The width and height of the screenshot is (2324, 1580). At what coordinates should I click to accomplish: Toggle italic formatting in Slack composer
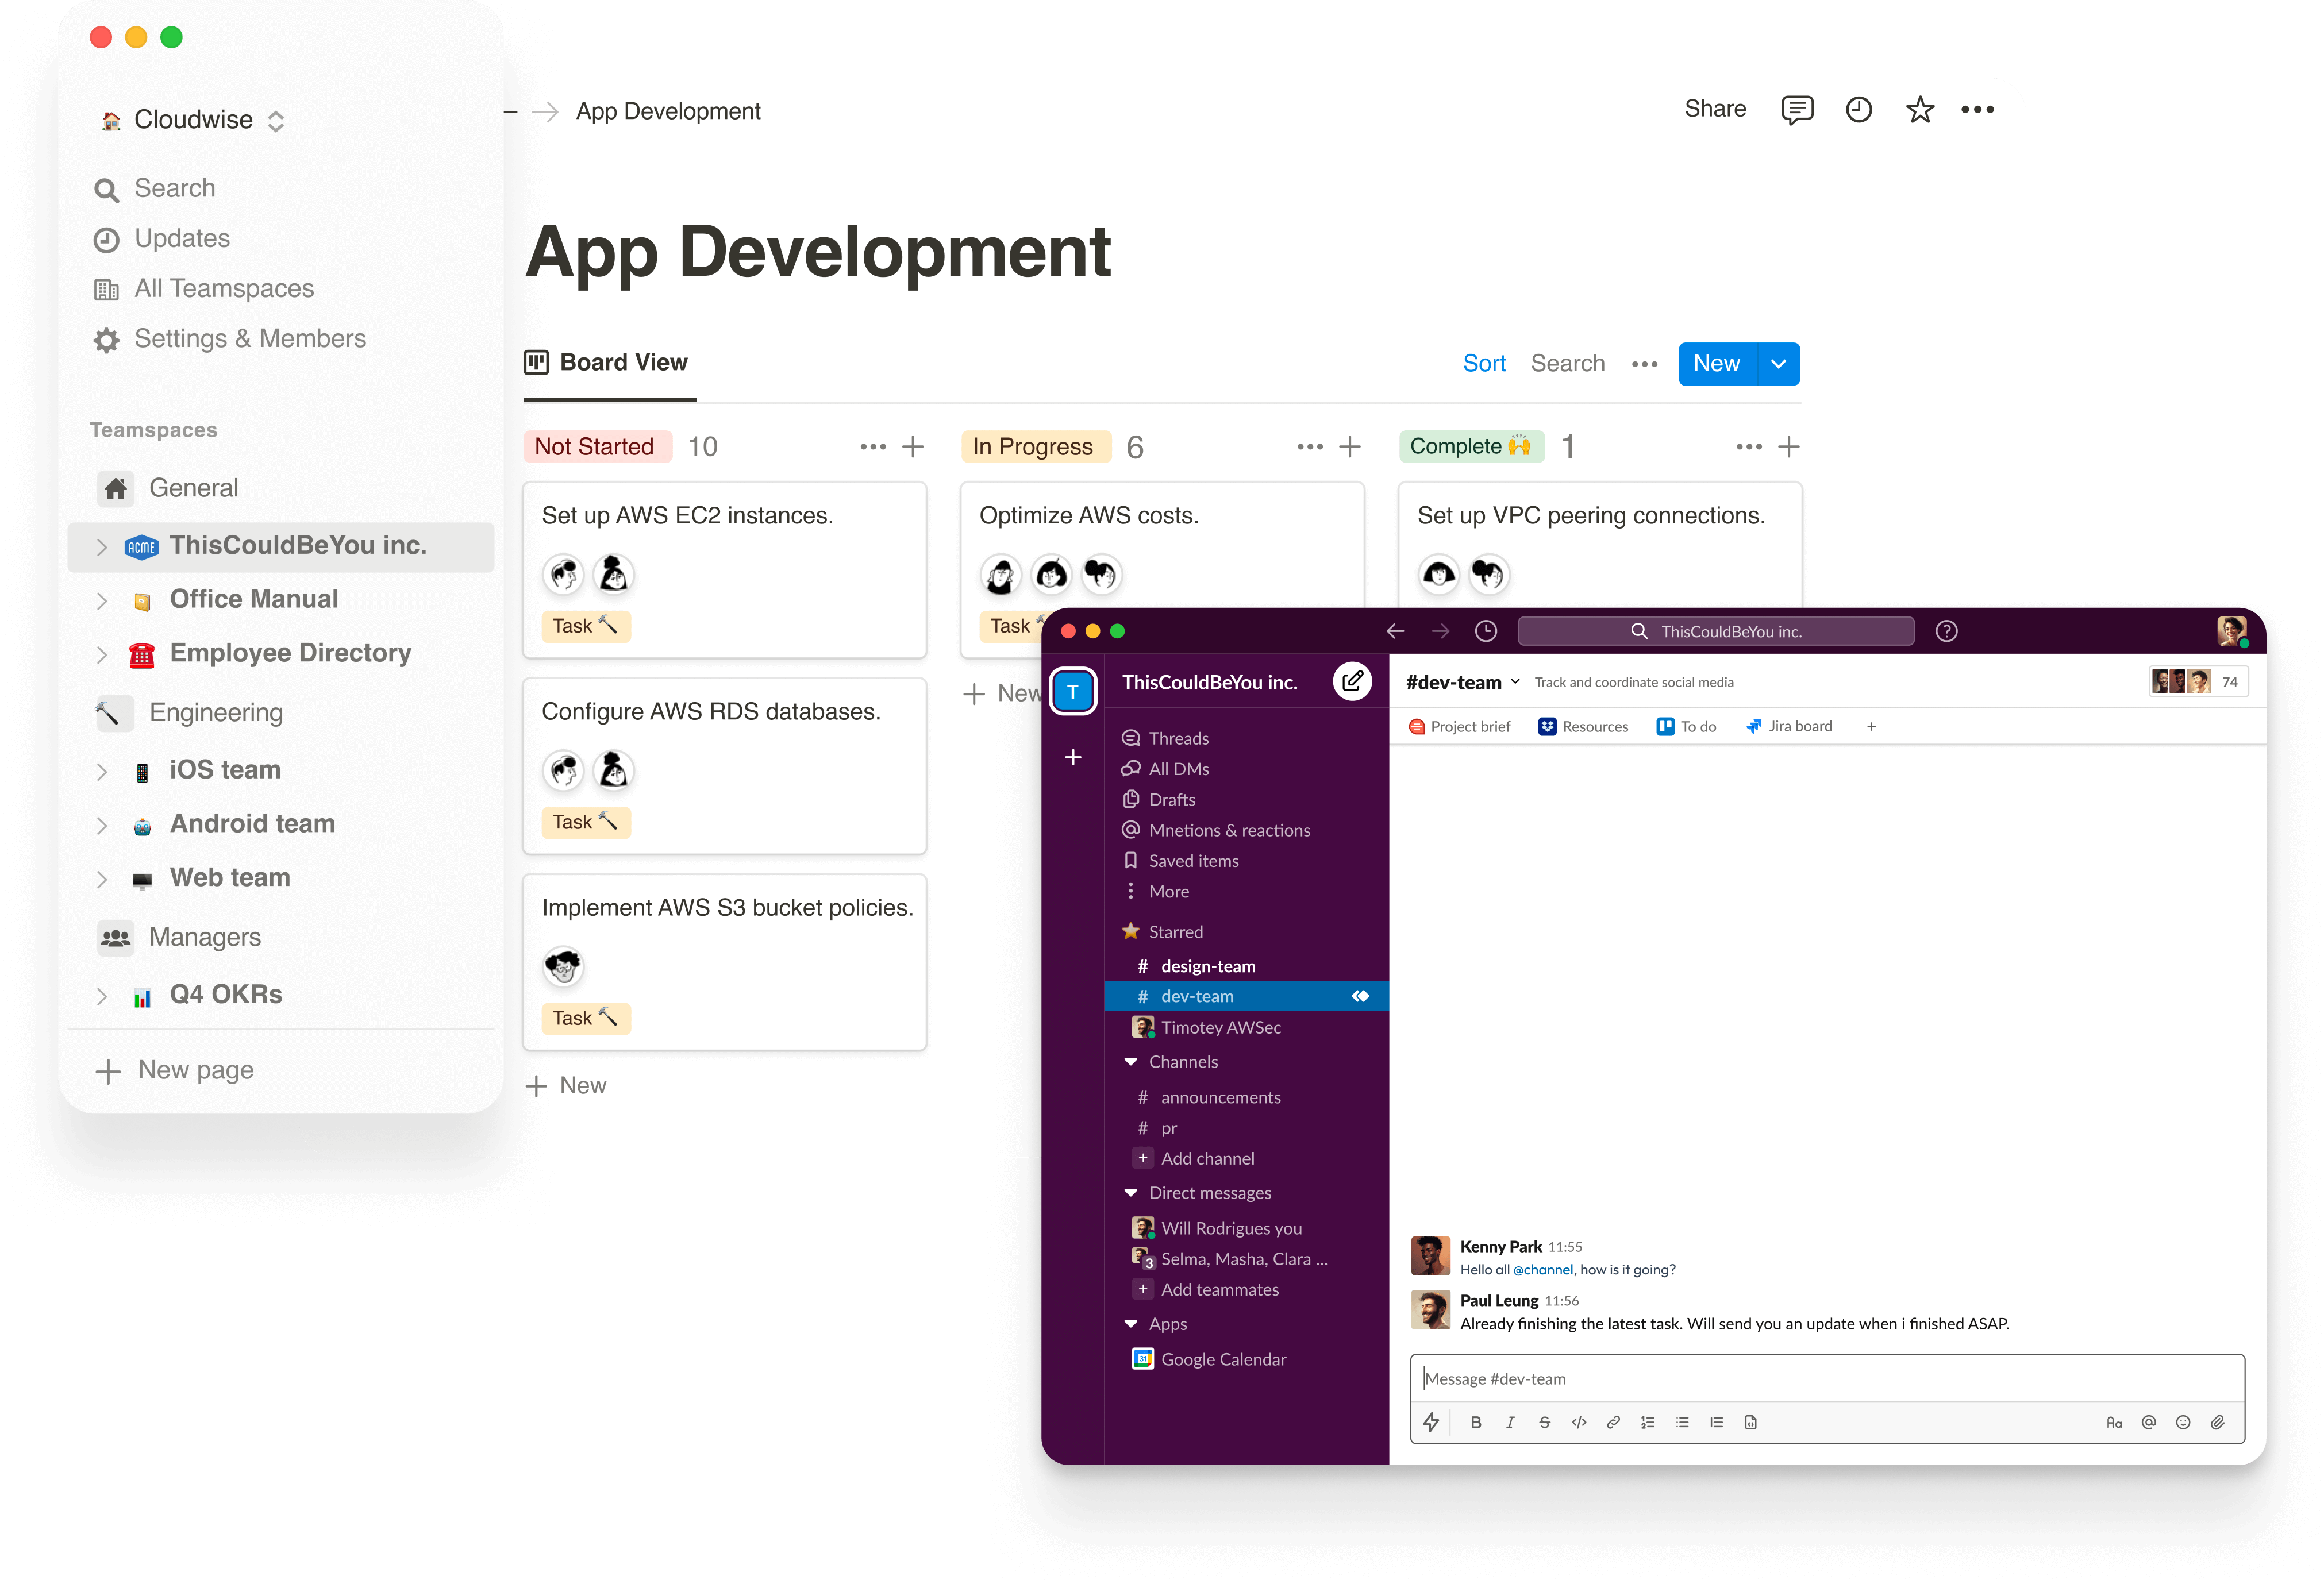point(1510,1422)
